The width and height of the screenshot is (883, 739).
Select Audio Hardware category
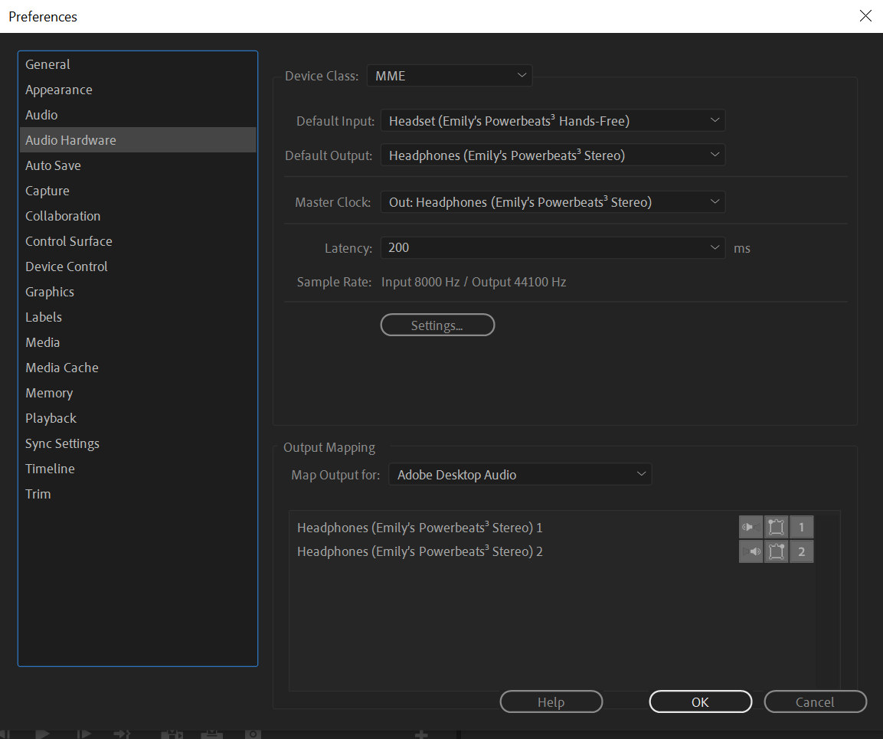[138, 139]
